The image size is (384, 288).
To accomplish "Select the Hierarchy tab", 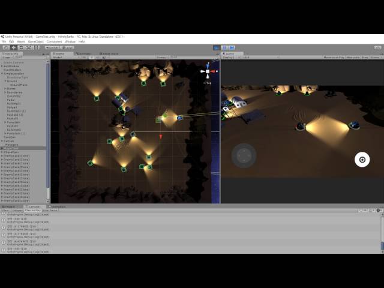I will point(11,53).
